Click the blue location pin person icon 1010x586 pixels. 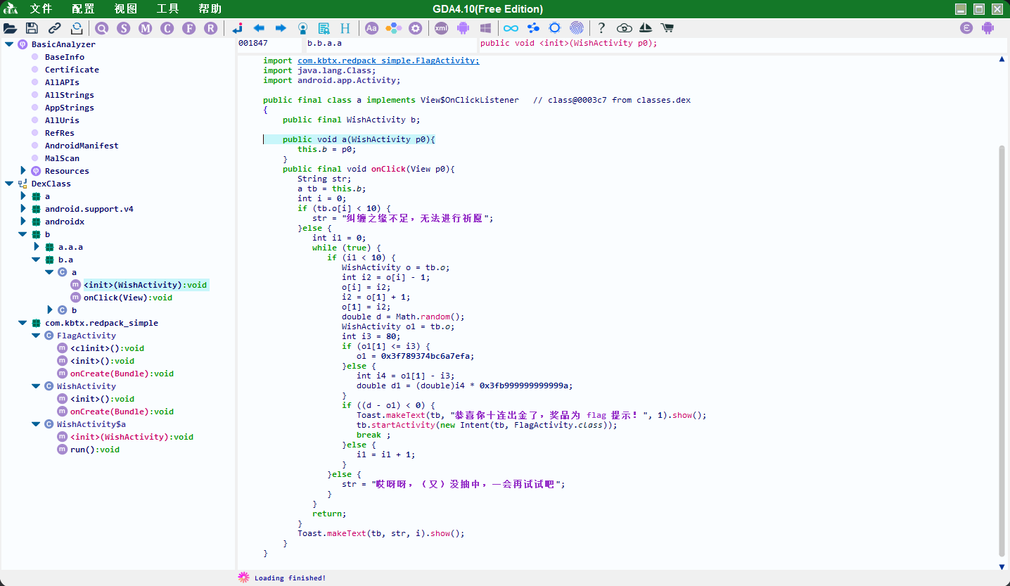(302, 28)
